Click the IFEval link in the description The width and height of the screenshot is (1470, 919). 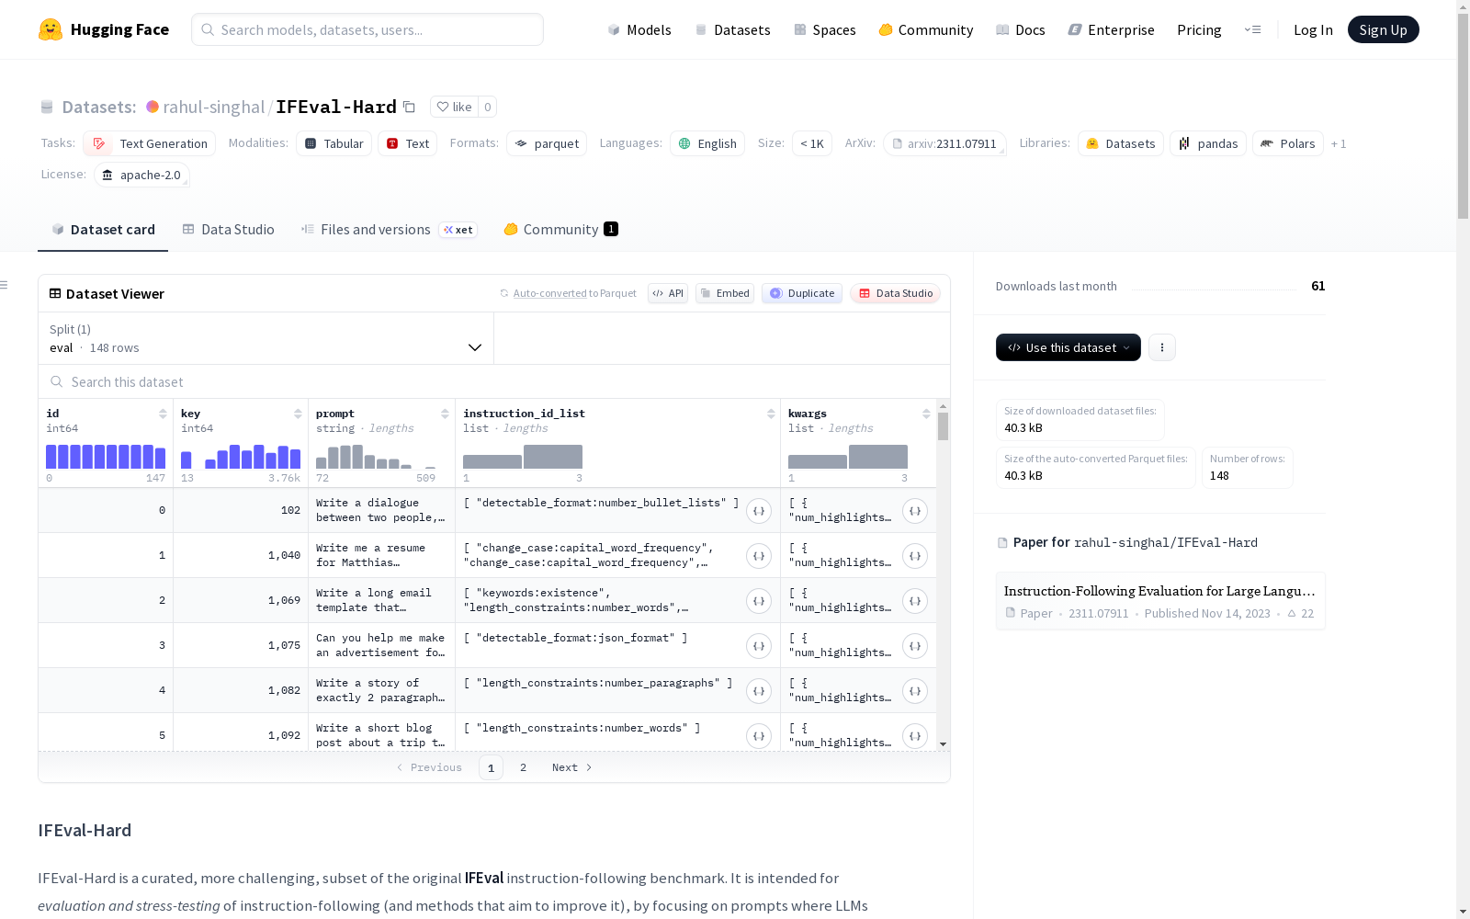pos(484,878)
